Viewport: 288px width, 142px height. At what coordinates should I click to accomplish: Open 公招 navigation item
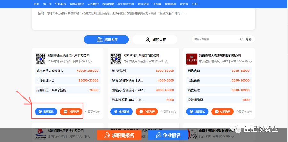click(x=195, y=4)
